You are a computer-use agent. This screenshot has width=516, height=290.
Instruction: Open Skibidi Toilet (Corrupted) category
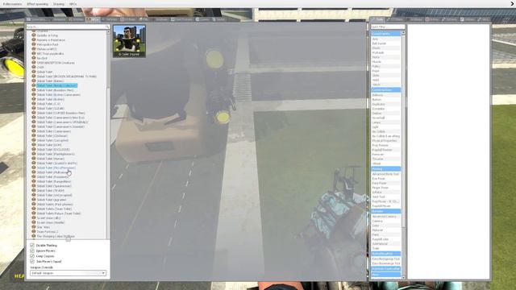[x=52, y=140]
